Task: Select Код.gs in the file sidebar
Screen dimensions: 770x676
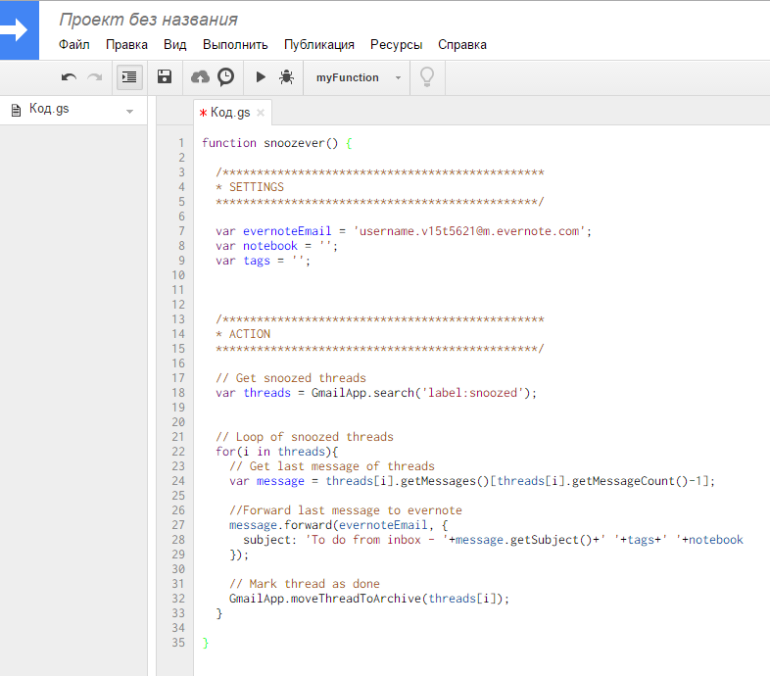Action: pyautogui.click(x=49, y=109)
